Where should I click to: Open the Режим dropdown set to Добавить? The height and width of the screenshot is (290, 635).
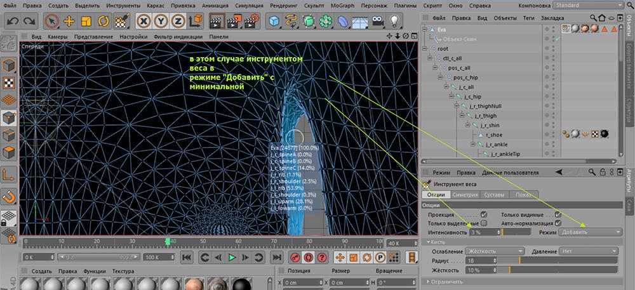pyautogui.click(x=590, y=232)
